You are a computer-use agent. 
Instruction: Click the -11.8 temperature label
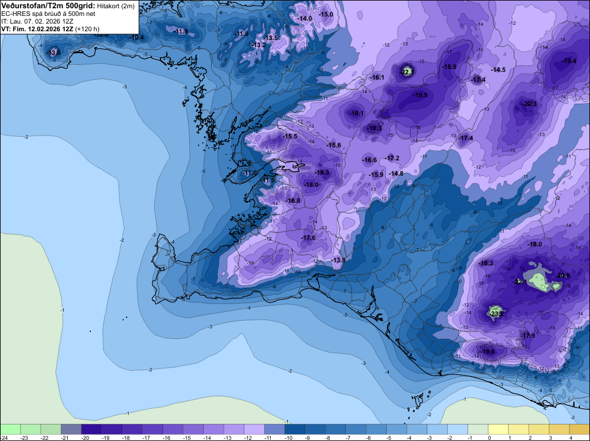(x=242, y=34)
